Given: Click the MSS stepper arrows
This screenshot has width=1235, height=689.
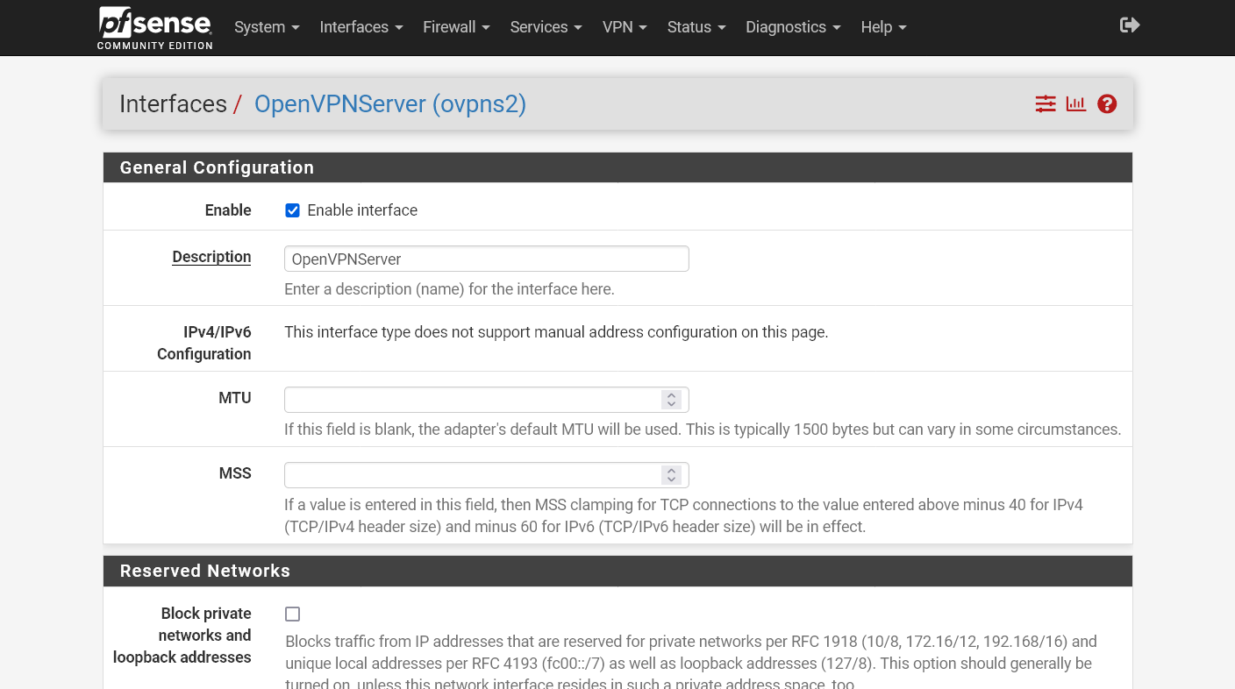Looking at the screenshot, I should coord(672,475).
